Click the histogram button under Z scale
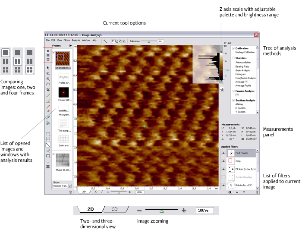 coord(221,89)
